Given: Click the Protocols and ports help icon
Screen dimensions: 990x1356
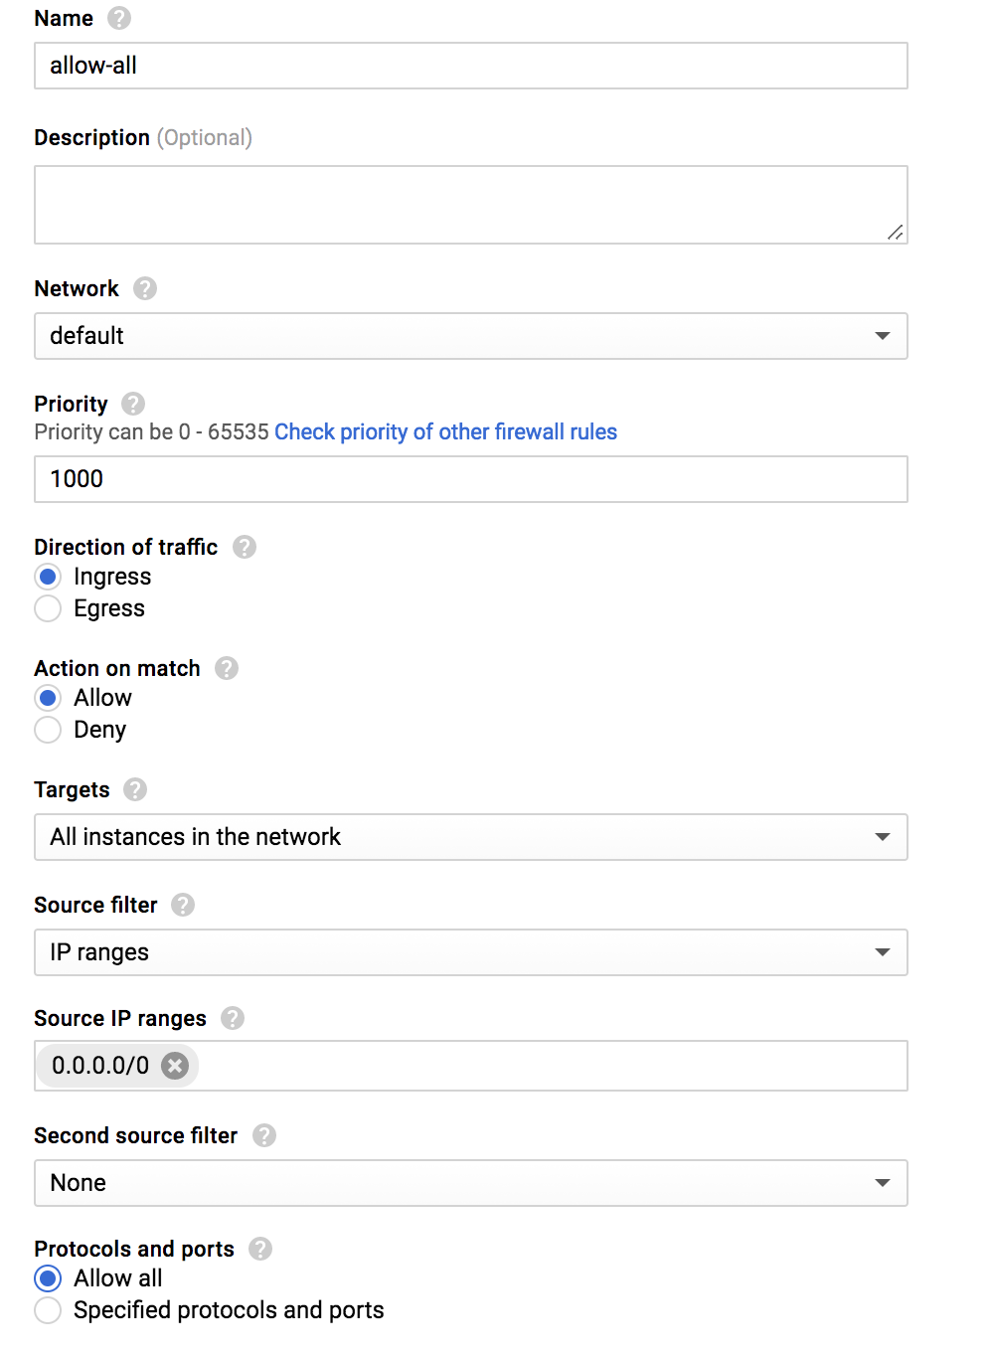Looking at the screenshot, I should (x=259, y=1249).
